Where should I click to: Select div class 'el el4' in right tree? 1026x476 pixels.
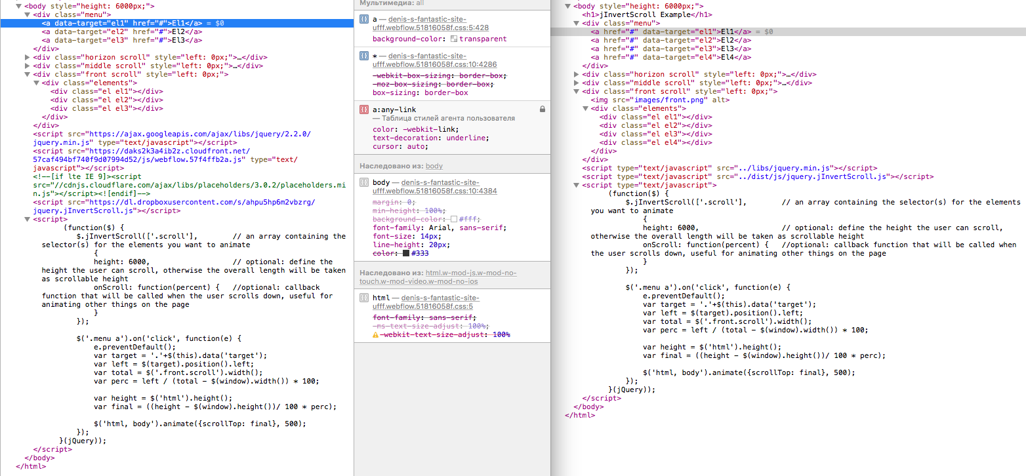(655, 142)
